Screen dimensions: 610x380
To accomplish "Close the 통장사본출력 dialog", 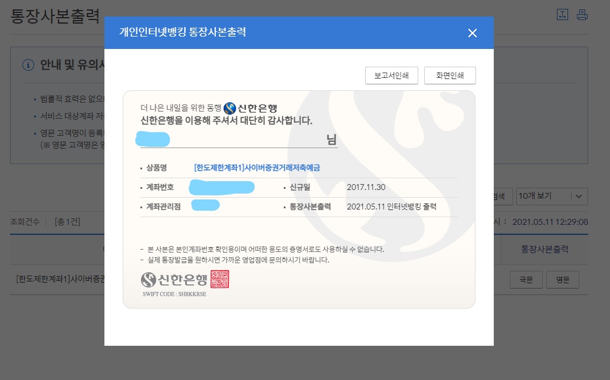I will pos(473,33).
